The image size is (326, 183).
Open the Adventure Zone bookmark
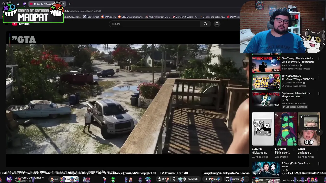point(72,17)
